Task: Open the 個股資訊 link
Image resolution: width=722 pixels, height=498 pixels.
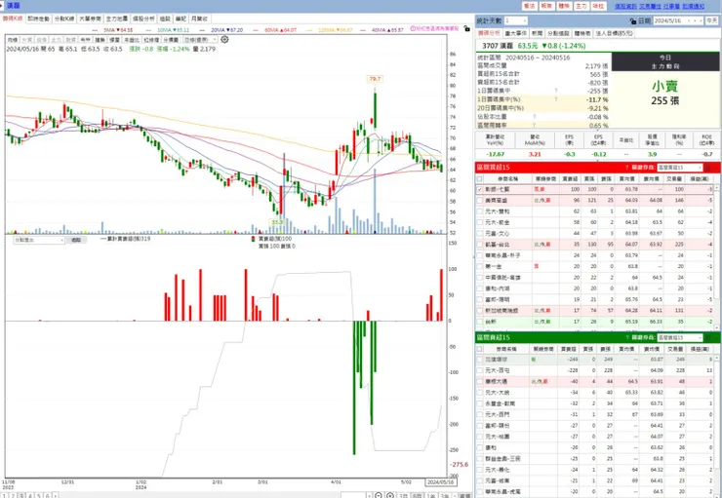Action: coord(625,6)
